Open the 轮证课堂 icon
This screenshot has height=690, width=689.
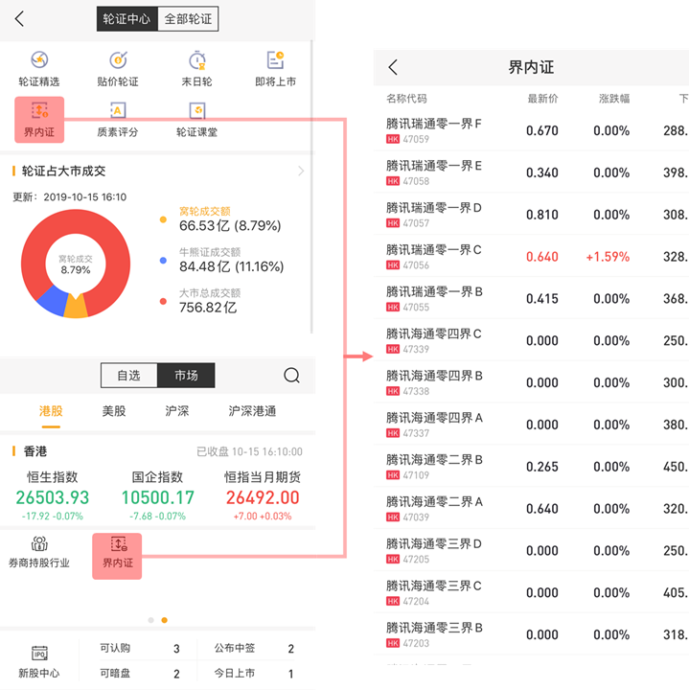(x=196, y=120)
